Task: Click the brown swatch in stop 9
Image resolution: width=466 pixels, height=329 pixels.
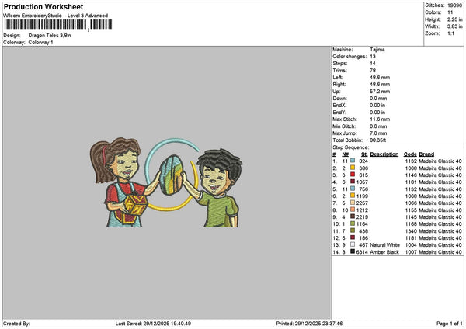Action: (x=353, y=216)
